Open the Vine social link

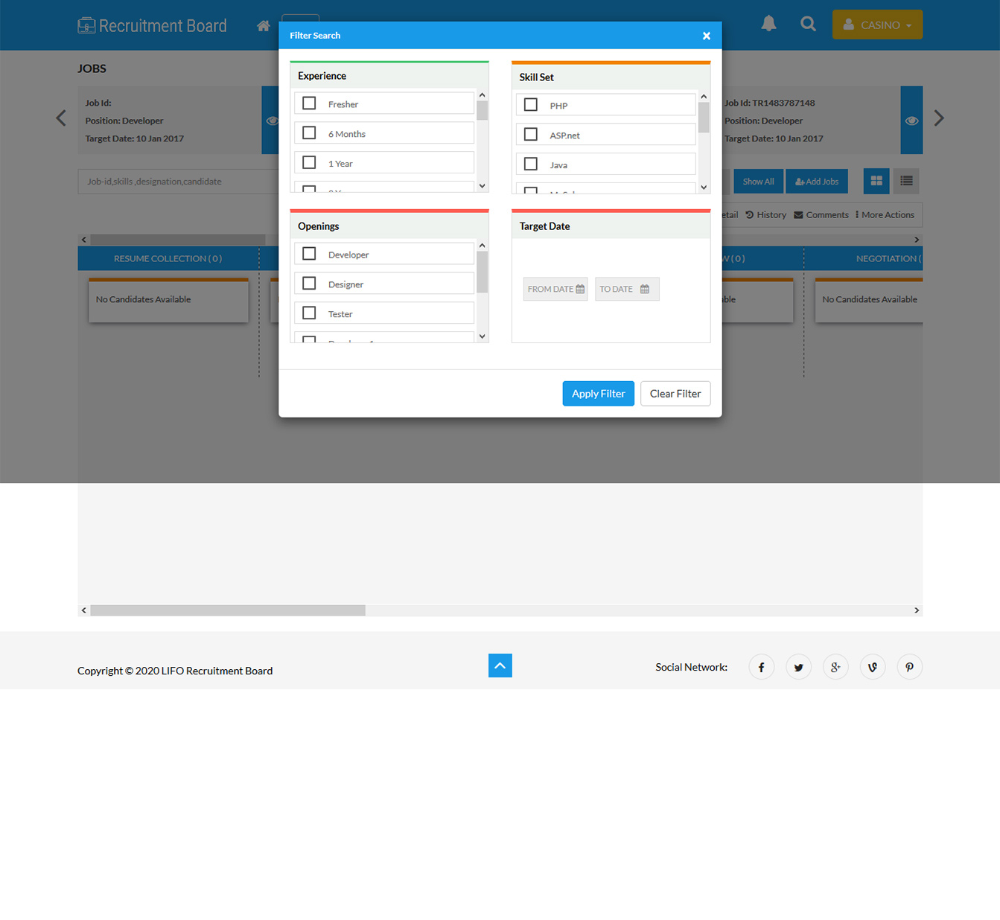pyautogui.click(x=873, y=667)
